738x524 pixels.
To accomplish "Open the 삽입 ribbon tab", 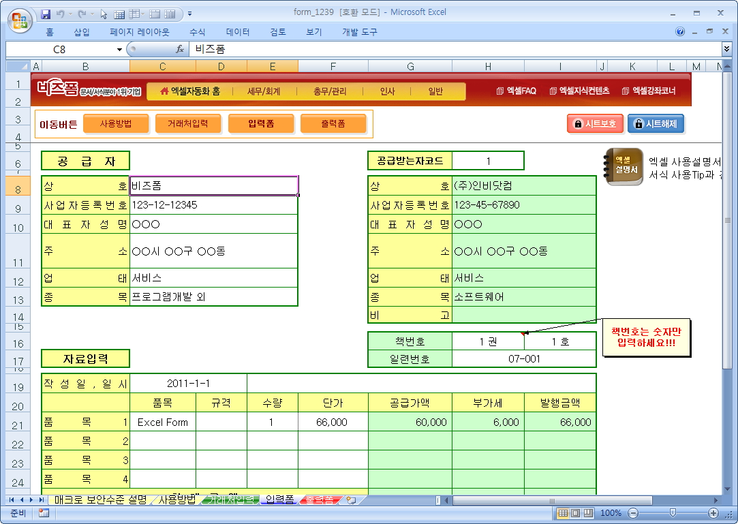I will click(82, 32).
